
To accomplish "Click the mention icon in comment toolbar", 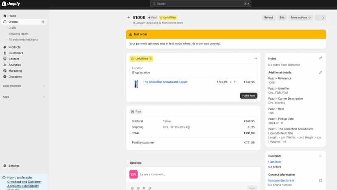I will [x=138, y=188].
